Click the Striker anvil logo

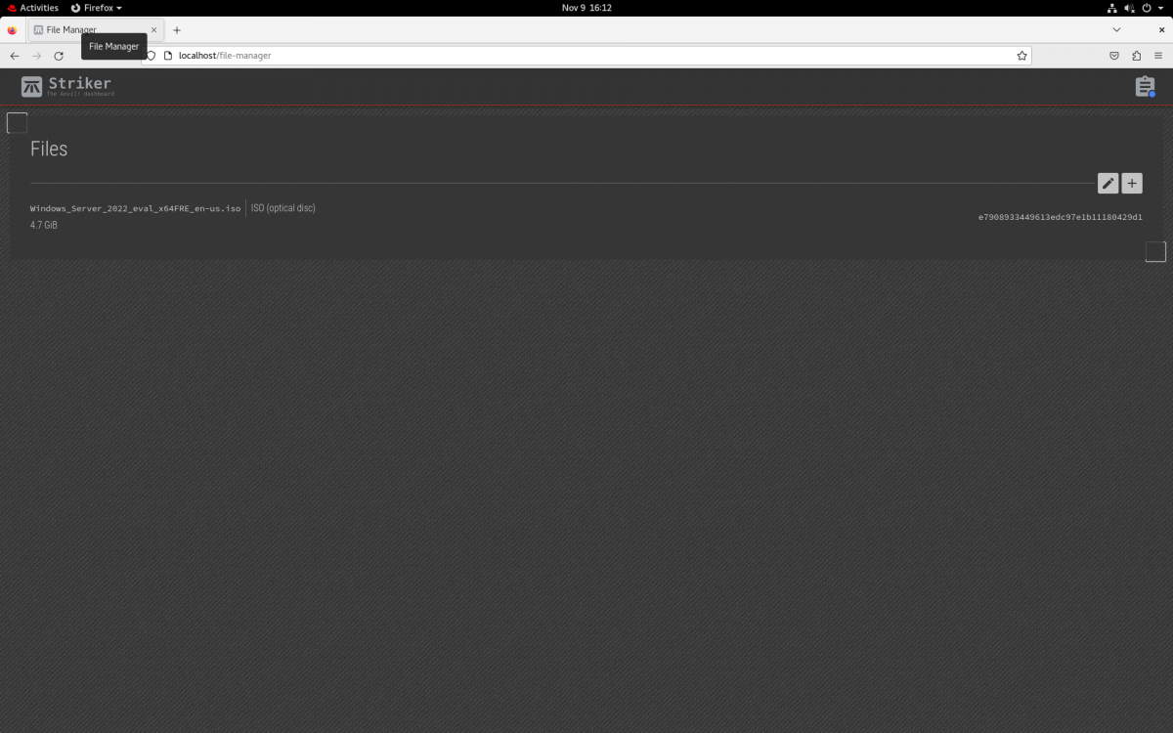point(32,87)
